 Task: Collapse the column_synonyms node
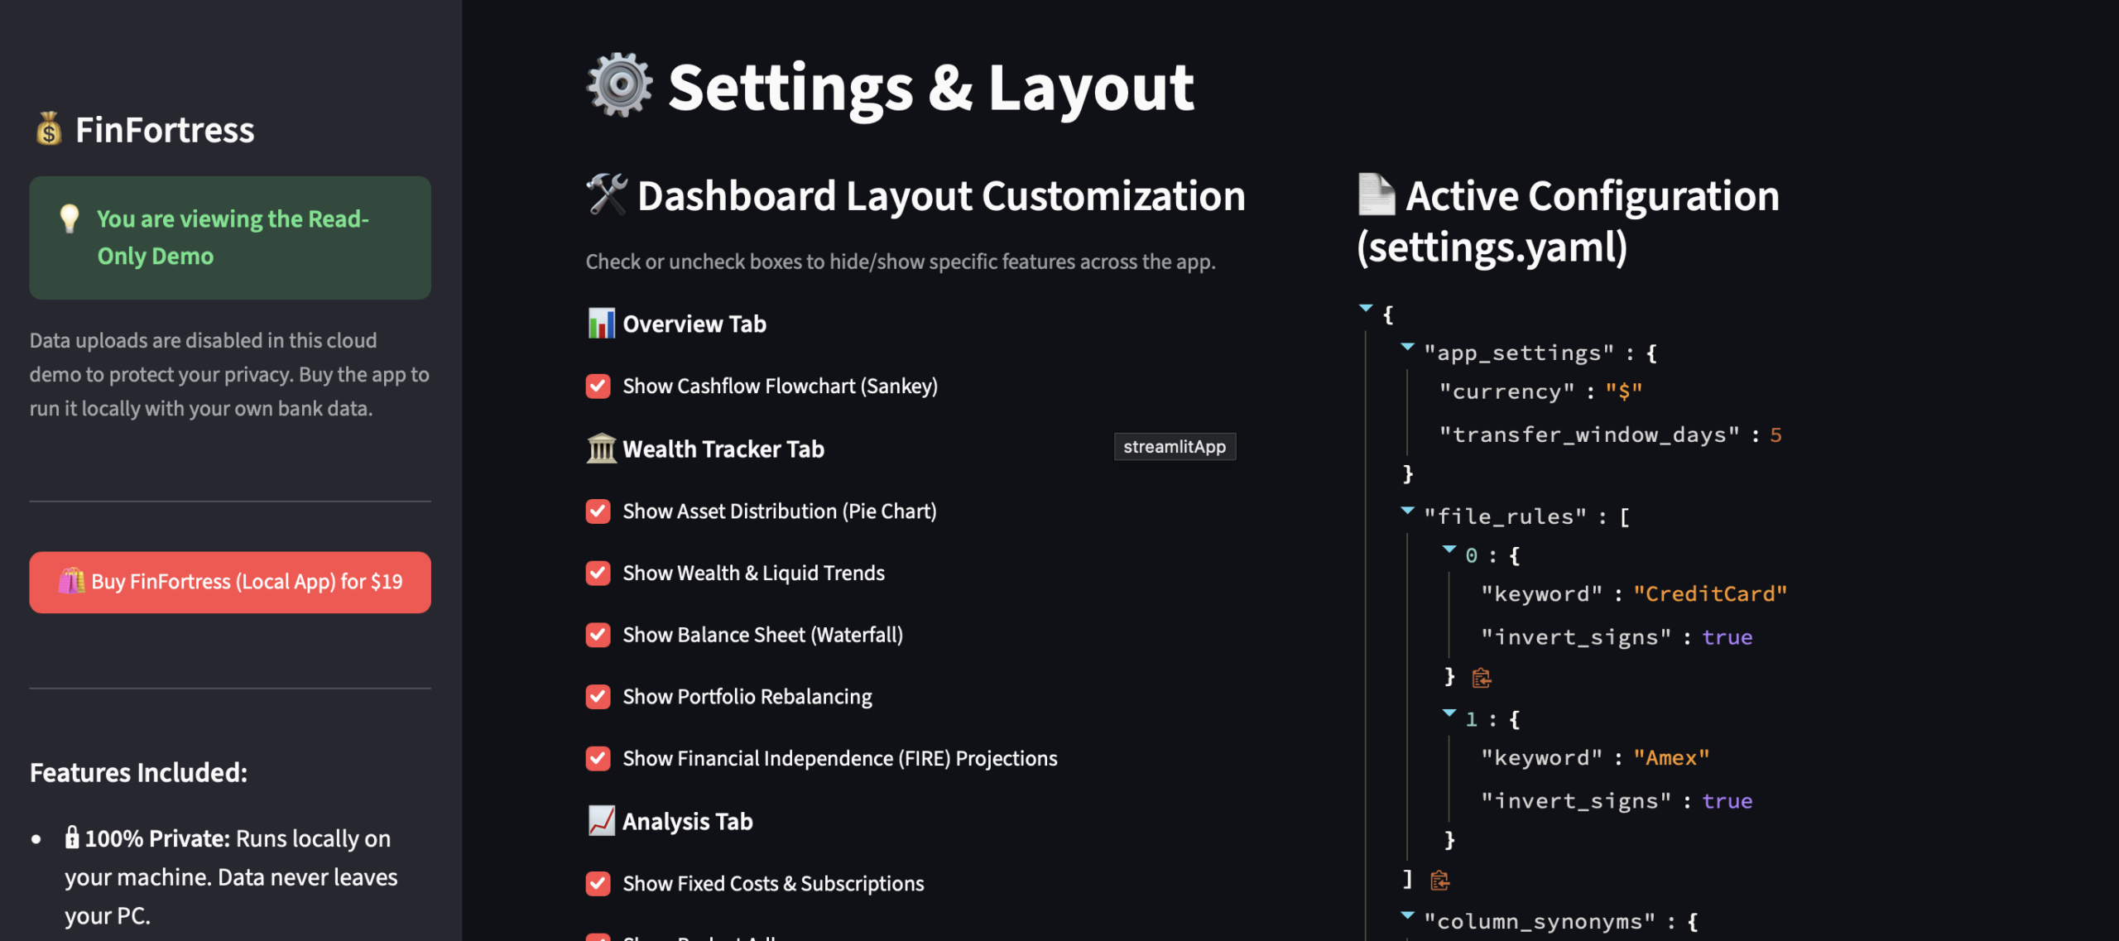coord(1407,915)
